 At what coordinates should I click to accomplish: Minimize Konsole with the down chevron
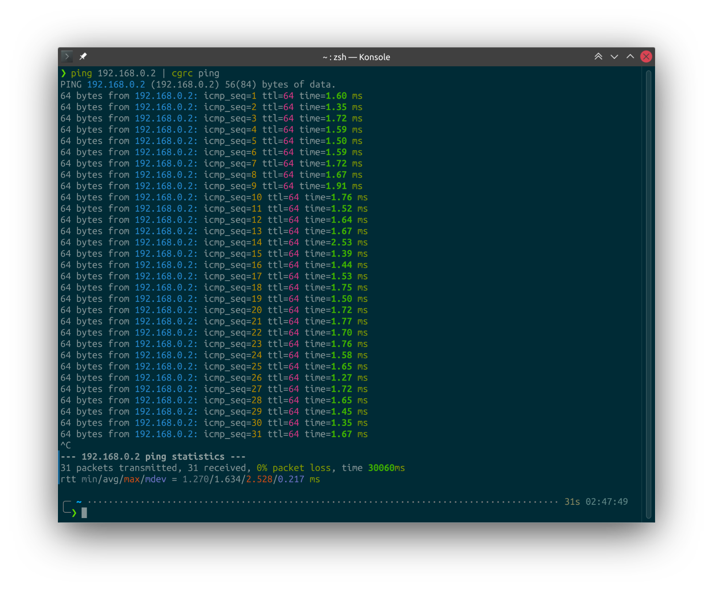(614, 57)
